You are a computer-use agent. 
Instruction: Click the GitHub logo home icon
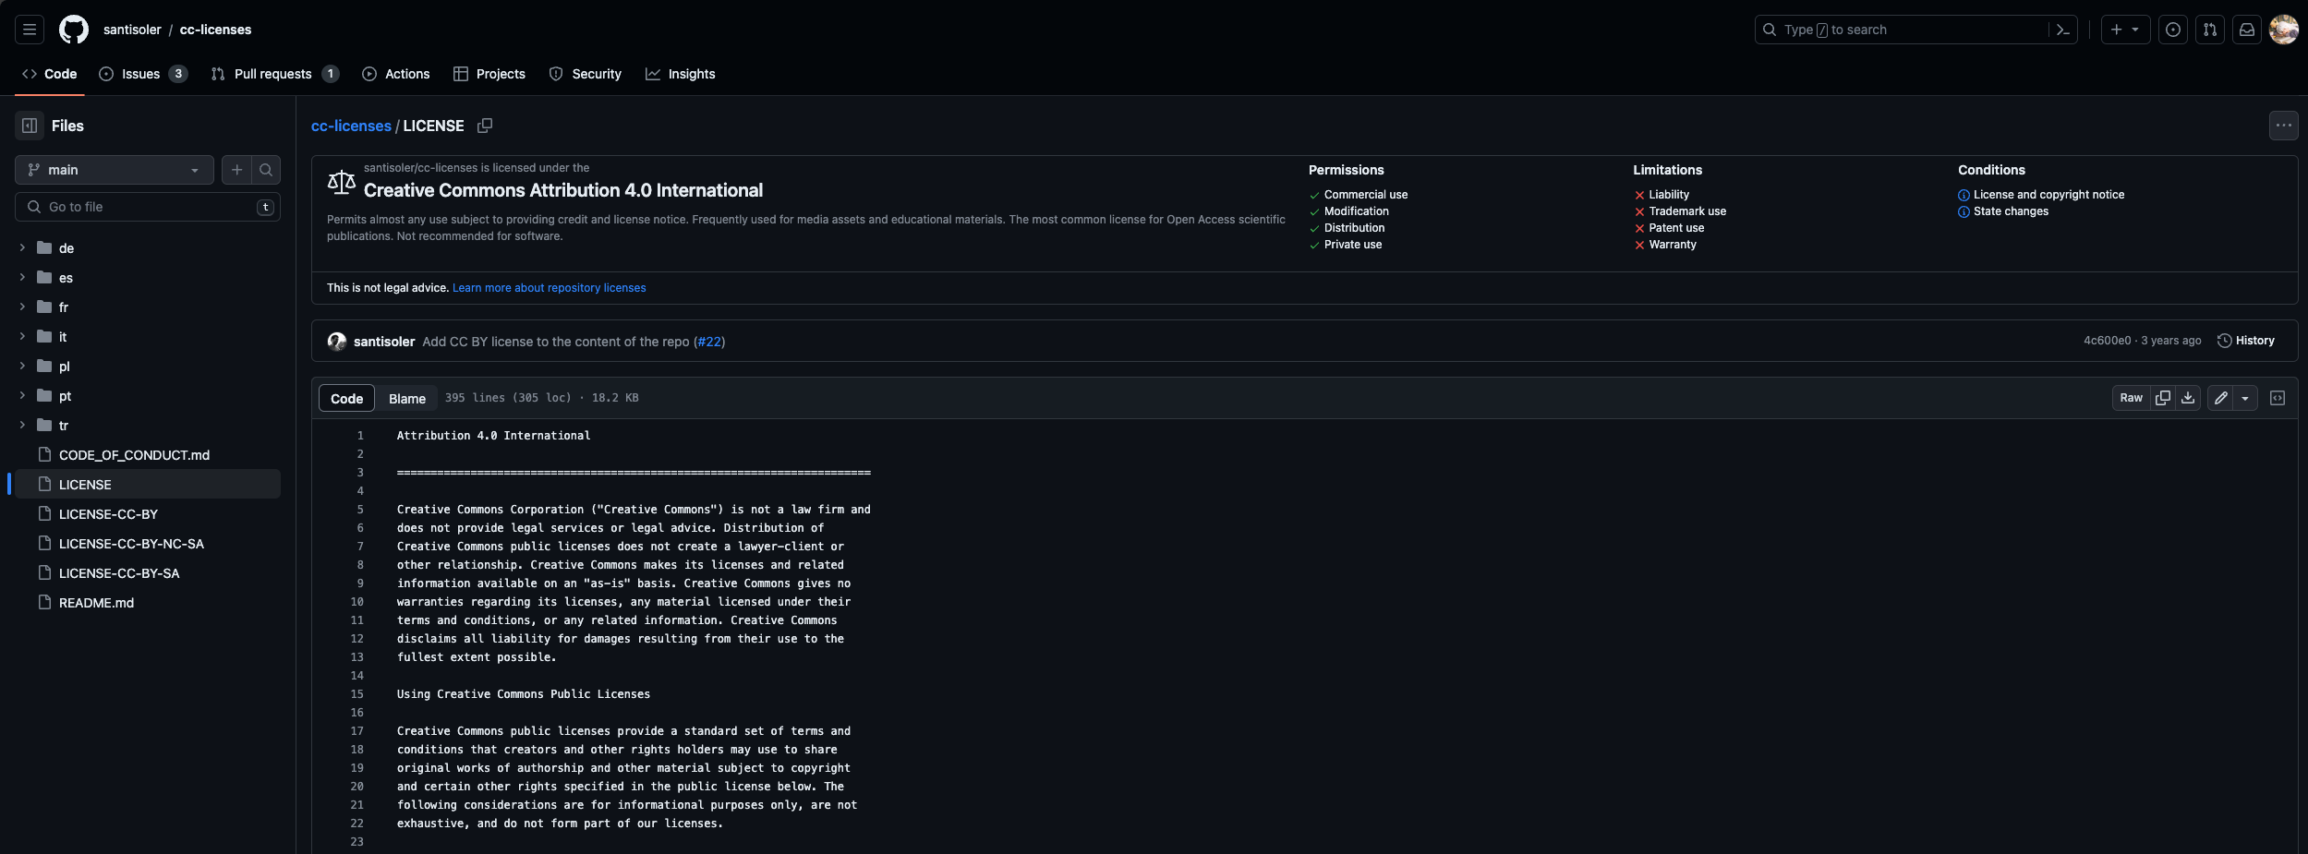[x=74, y=30]
